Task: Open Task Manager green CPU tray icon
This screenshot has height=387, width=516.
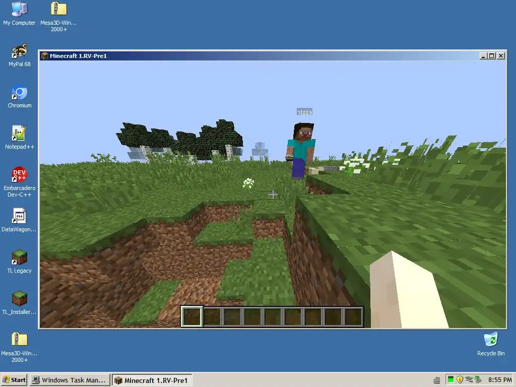Action: point(451,379)
